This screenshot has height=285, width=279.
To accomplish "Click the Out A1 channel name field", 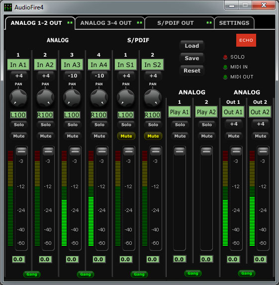I will point(233,112).
